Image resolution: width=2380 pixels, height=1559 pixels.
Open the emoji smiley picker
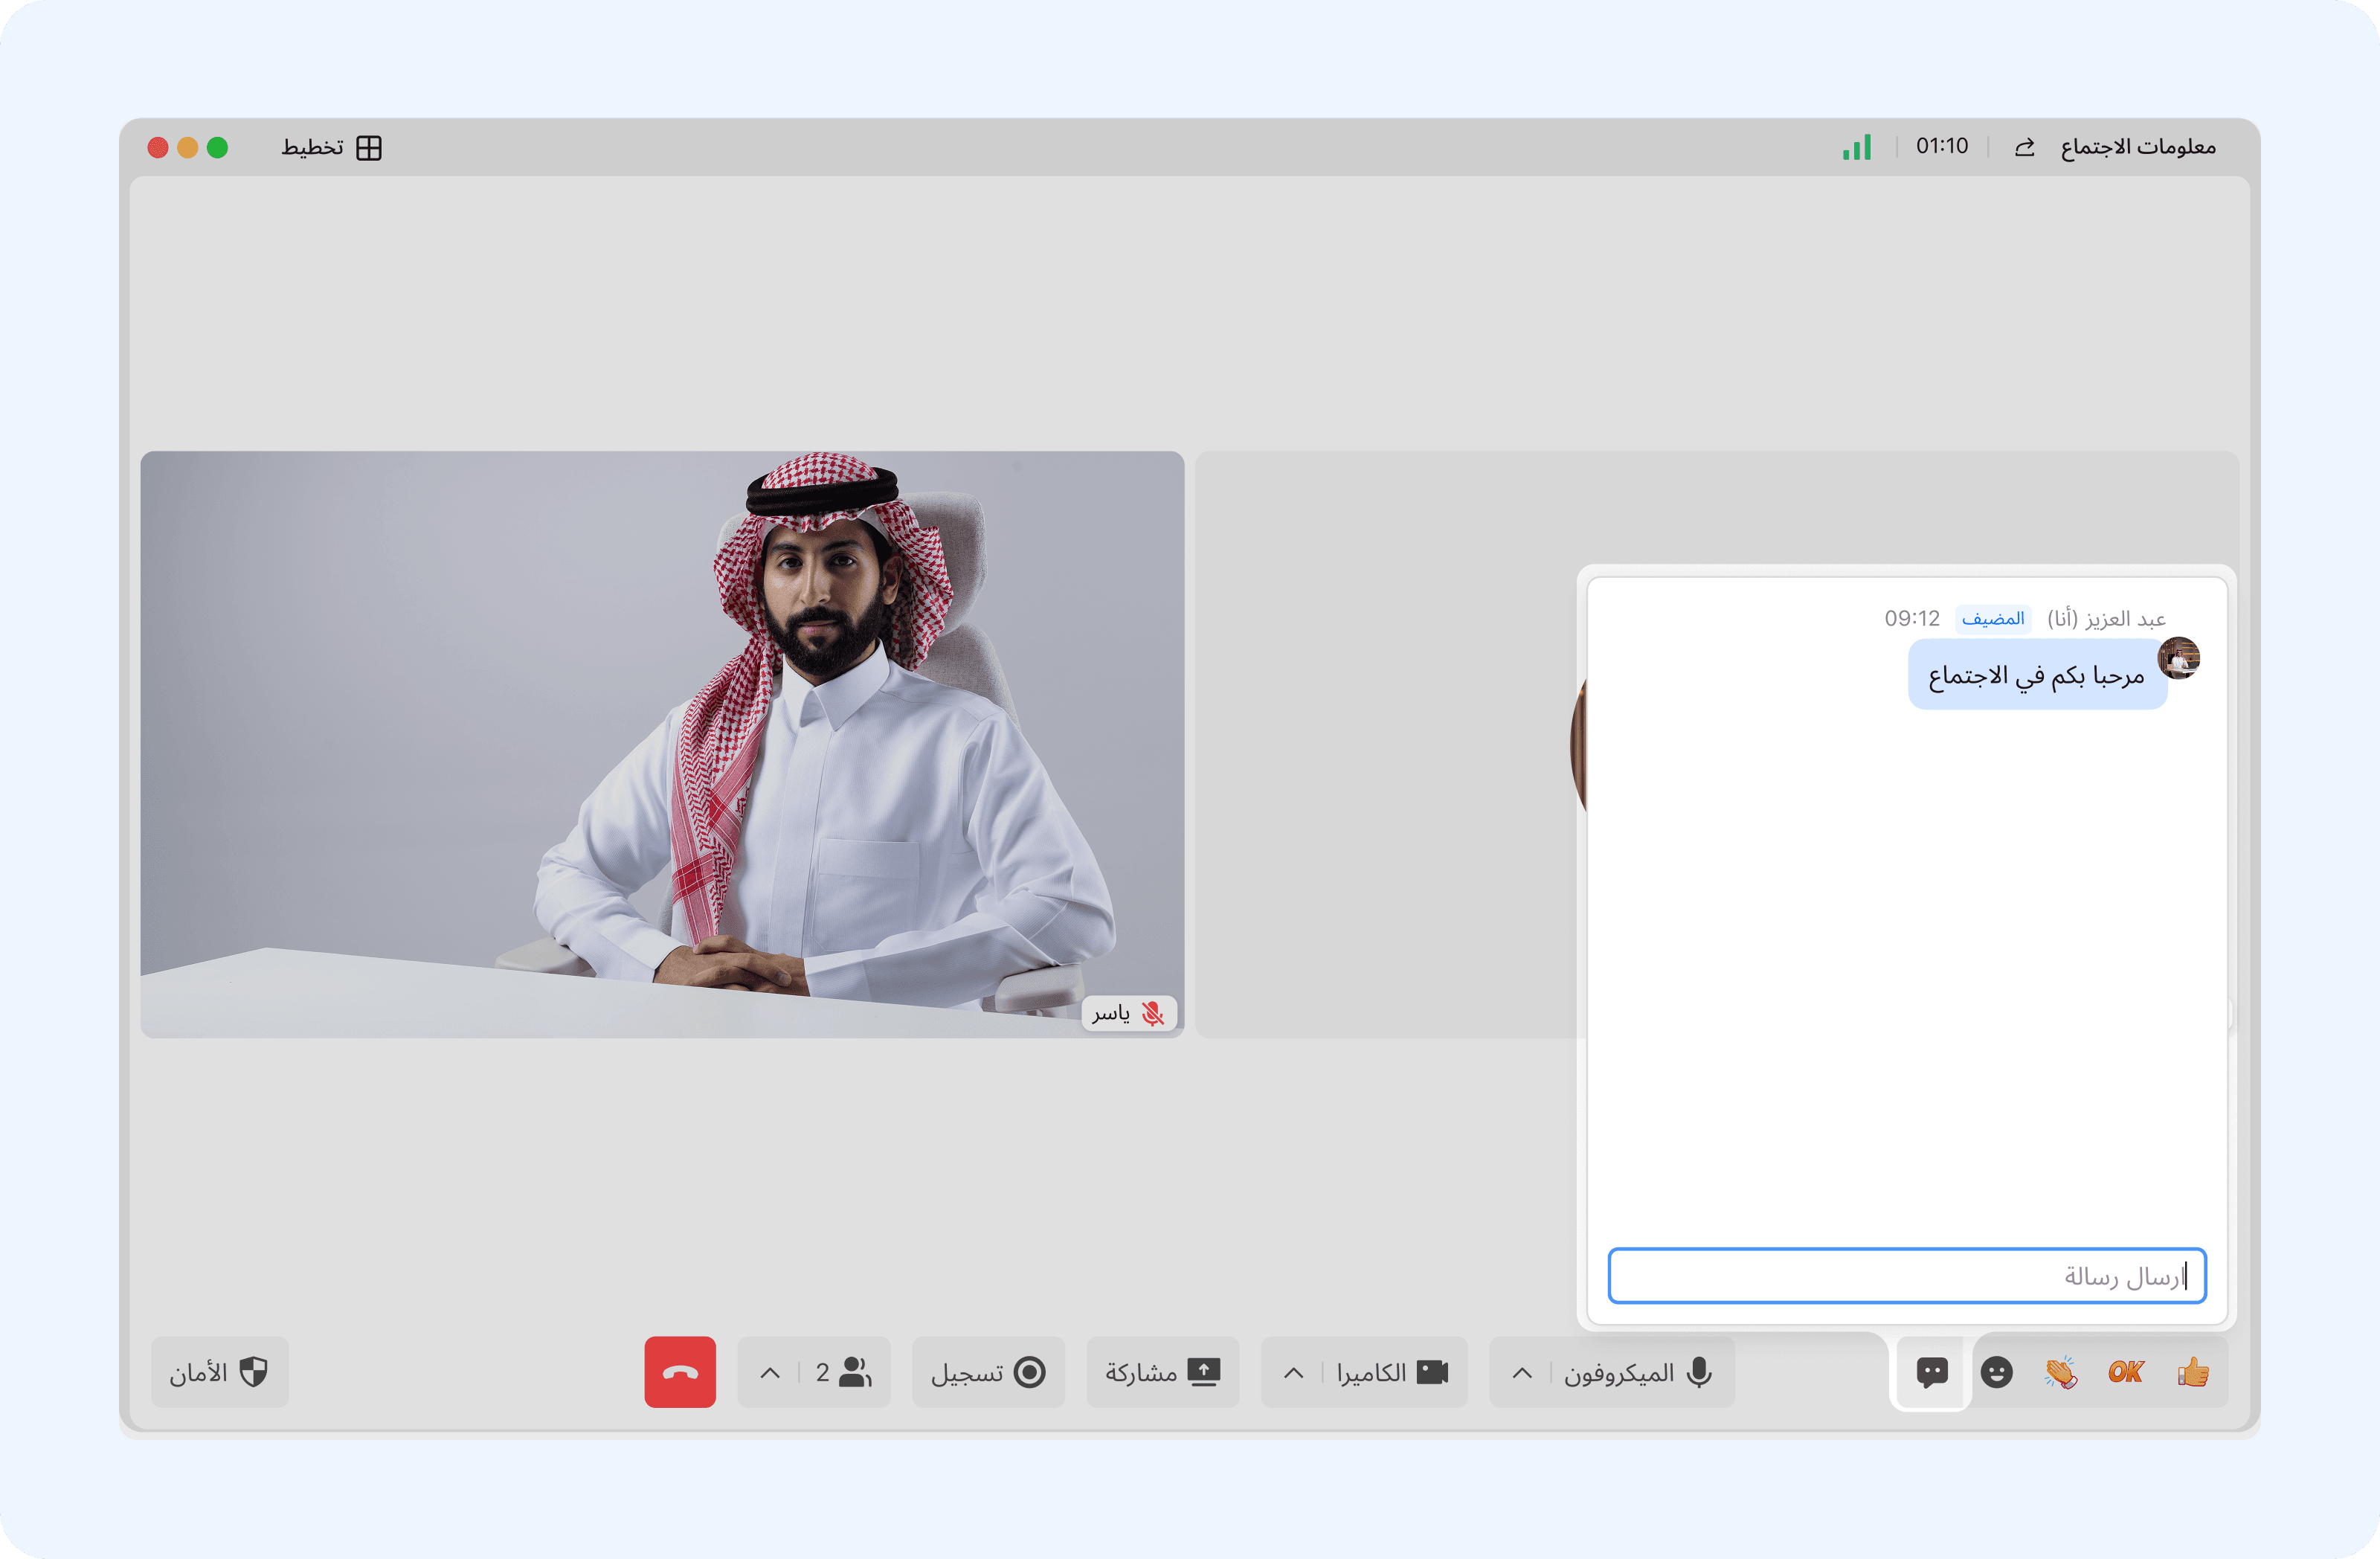1996,1372
